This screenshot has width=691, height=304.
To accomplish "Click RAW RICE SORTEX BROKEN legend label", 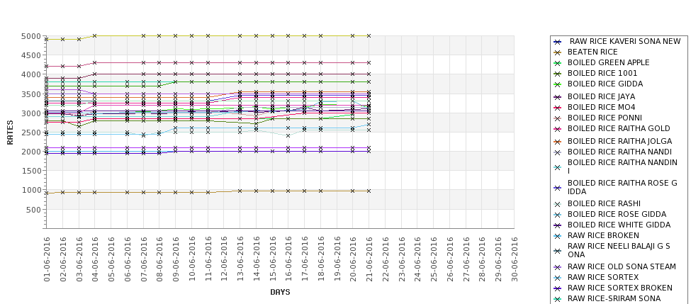I will (619, 288).
